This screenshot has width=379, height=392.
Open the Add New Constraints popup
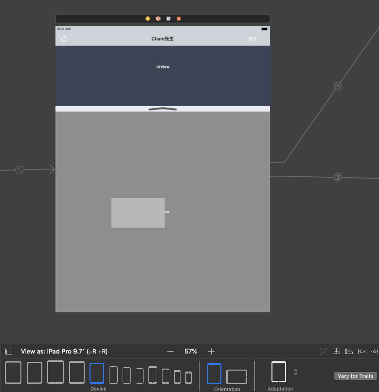361,351
